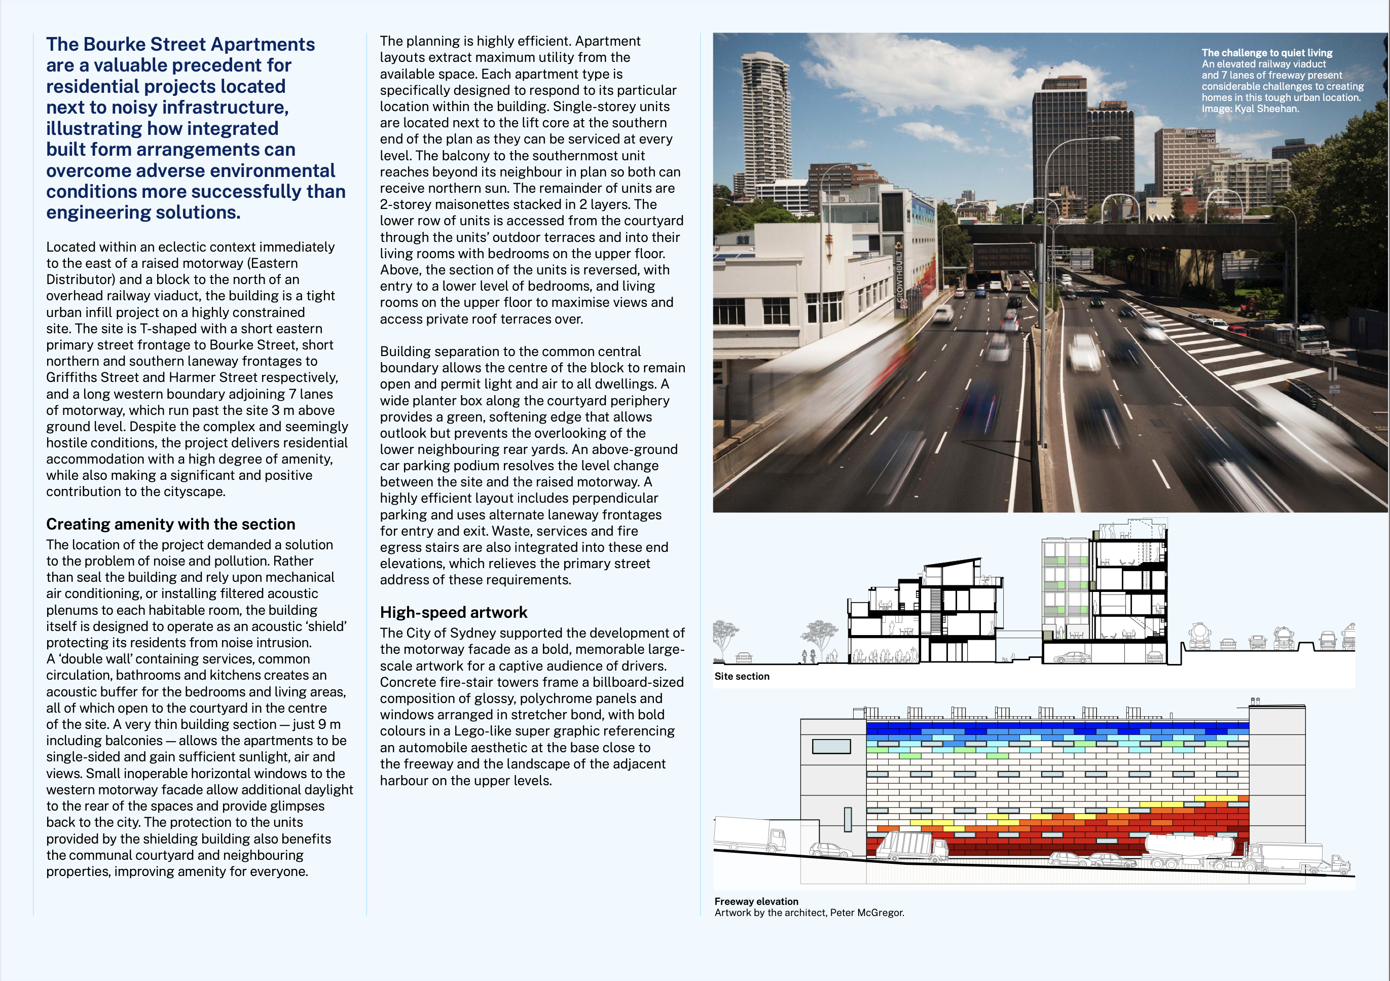
Task: Click the heading 'High-speed artwork'
Action: [453, 612]
